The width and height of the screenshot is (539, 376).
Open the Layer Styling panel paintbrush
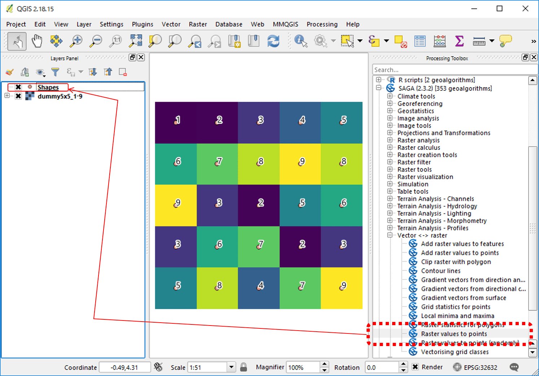tap(10, 72)
